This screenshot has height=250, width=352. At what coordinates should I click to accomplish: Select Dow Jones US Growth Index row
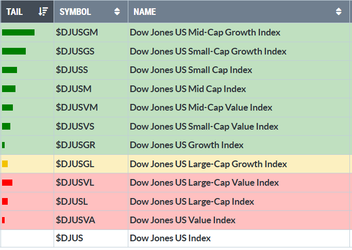point(187,145)
